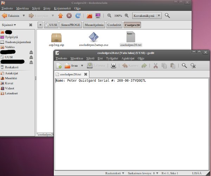This screenshot has width=211, height=176.
Task: Paste clipboard icon in gedit toolbar
Action: click(173, 66)
